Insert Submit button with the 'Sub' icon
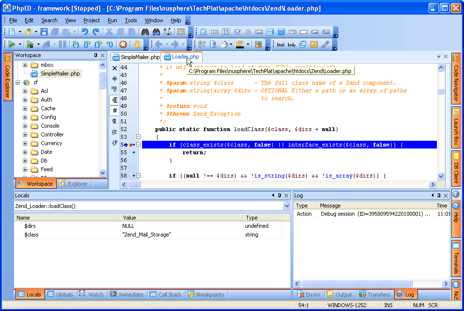464x311 pixels. tap(315, 32)
